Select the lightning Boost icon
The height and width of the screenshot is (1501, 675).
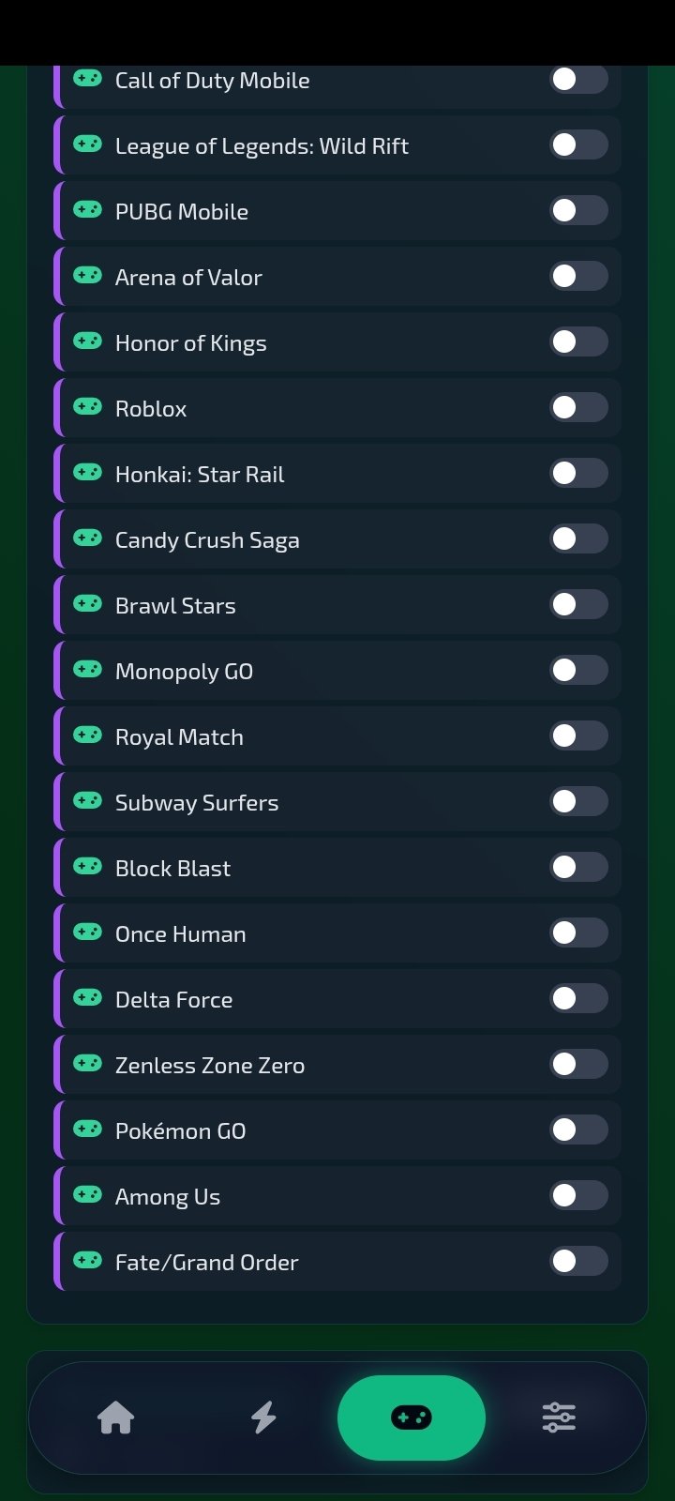pos(263,1418)
